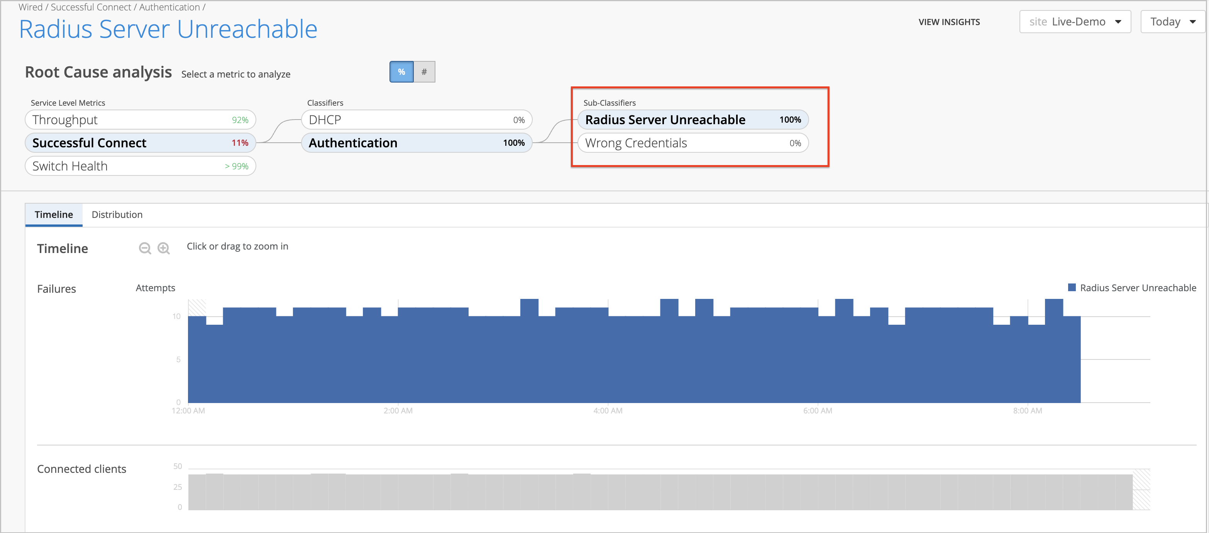Expand the Today time range dropdown
1209x533 pixels.
click(x=1172, y=22)
